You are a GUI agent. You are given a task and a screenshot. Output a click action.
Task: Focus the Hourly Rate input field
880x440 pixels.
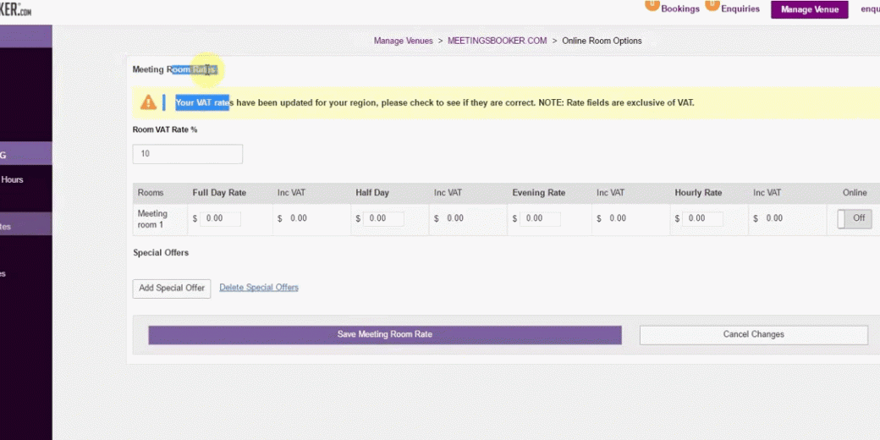coord(702,218)
